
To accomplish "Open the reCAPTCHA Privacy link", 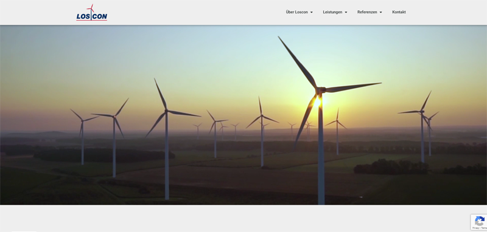I will tap(475, 228).
